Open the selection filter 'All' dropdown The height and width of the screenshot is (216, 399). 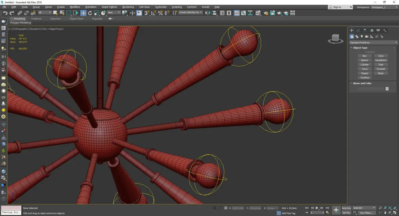click(44, 13)
